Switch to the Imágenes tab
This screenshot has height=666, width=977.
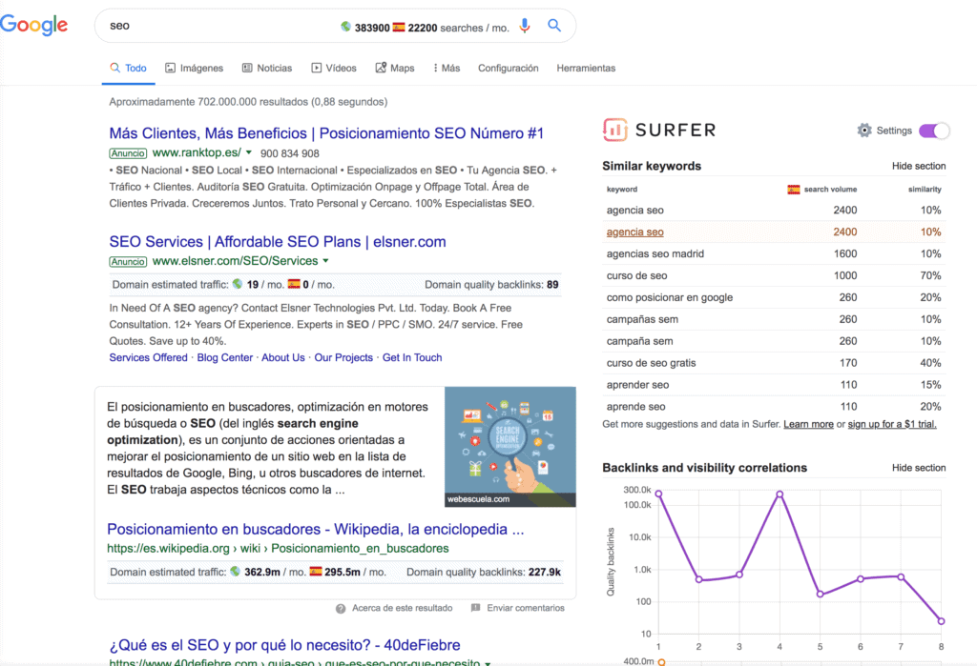[x=195, y=68]
